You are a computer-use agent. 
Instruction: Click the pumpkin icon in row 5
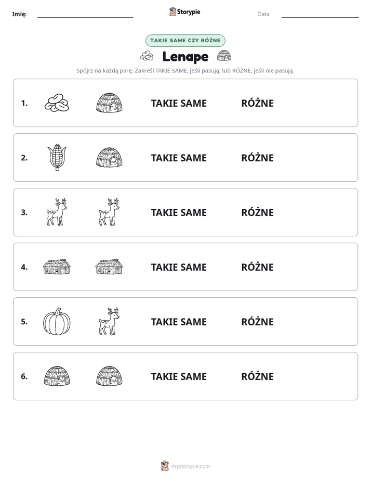[57, 322]
